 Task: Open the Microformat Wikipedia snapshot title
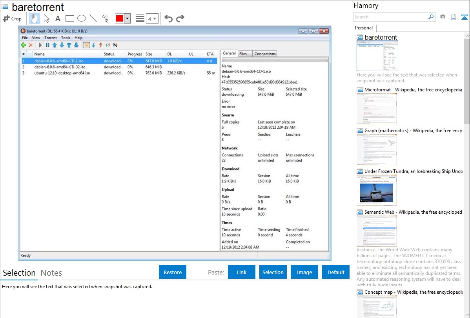click(413, 90)
